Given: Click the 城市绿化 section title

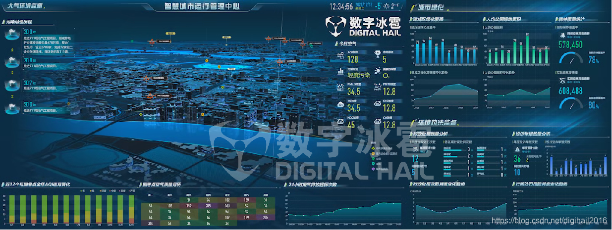Looking at the screenshot, I should pyautogui.click(x=431, y=7).
